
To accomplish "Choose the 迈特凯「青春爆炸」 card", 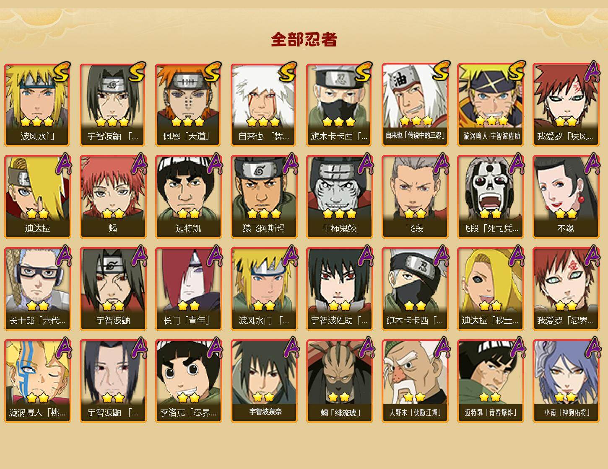I will click(490, 381).
